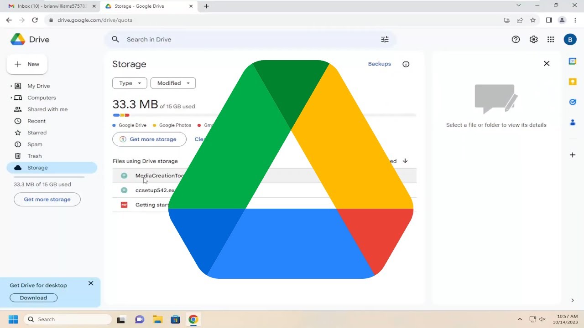The image size is (584, 328).
Task: Open Contacts in the side panel
Action: click(x=573, y=123)
